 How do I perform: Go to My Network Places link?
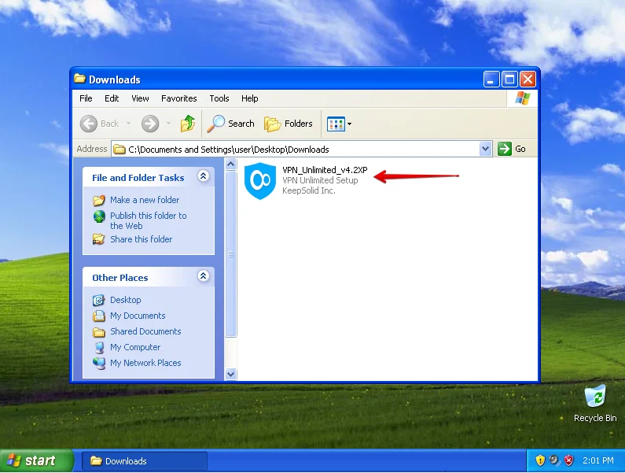click(x=145, y=363)
